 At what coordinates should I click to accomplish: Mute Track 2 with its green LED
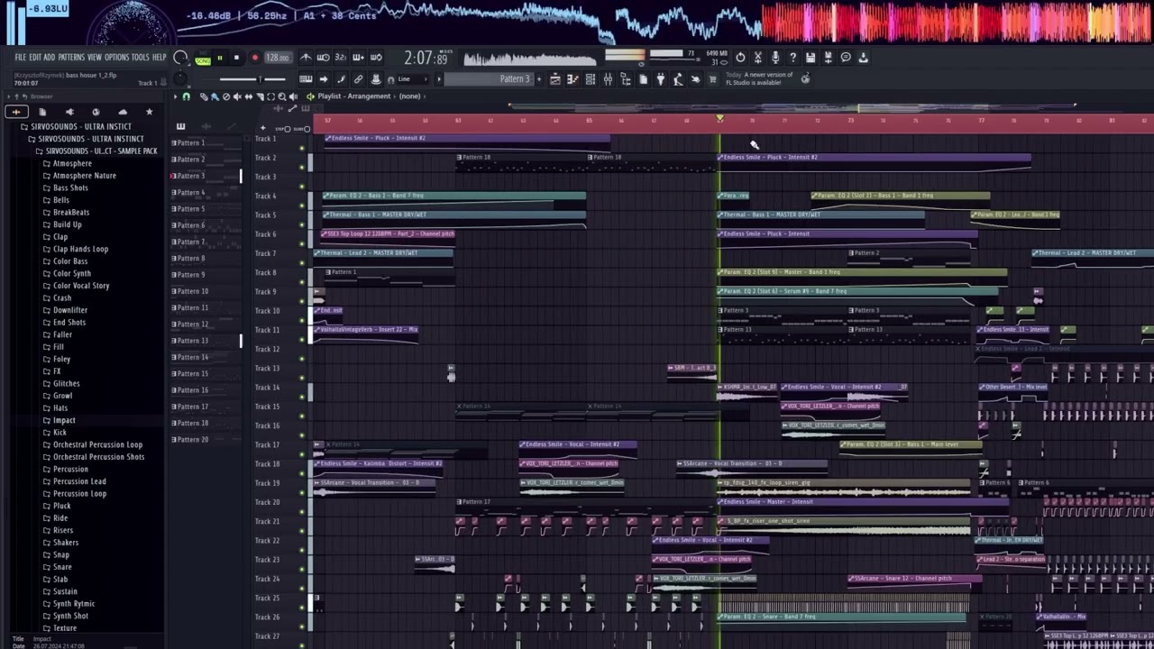[x=302, y=167]
